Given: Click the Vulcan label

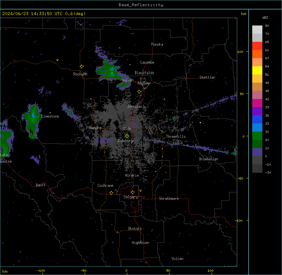Looking at the screenshot, I should pos(178,259).
